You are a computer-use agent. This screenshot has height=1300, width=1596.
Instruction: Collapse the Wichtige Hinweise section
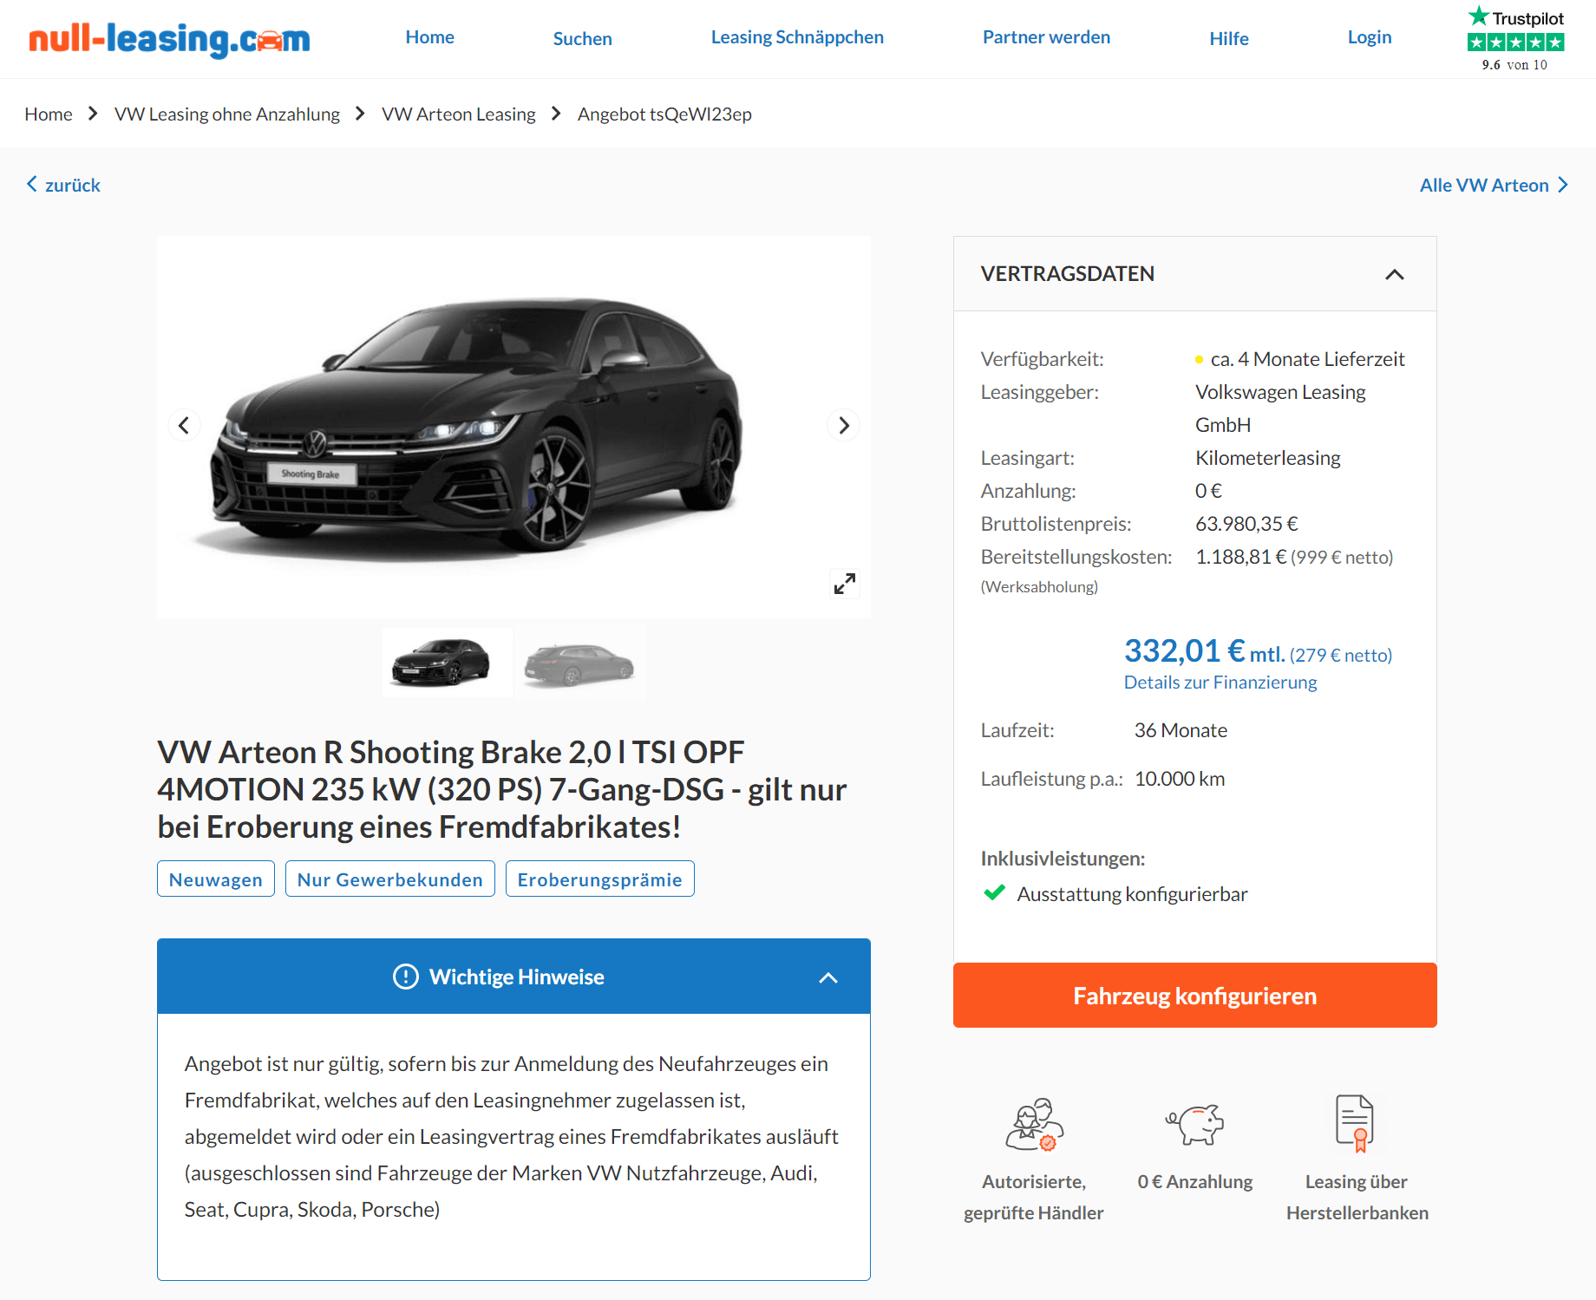(828, 977)
